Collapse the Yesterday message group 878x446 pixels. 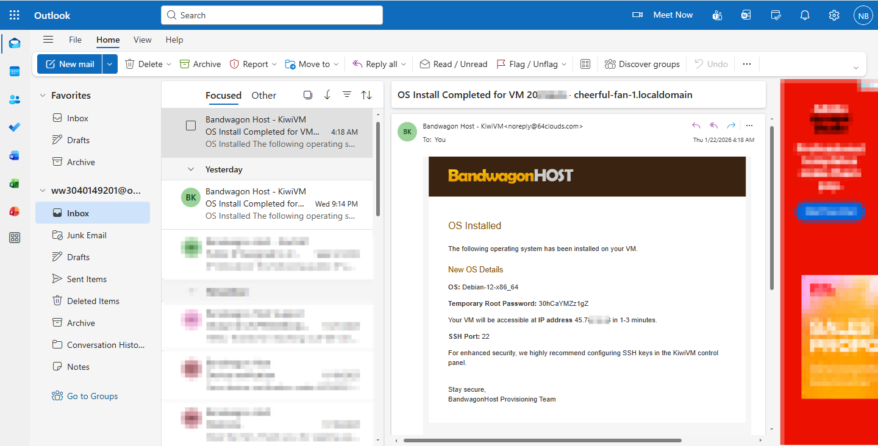[191, 169]
